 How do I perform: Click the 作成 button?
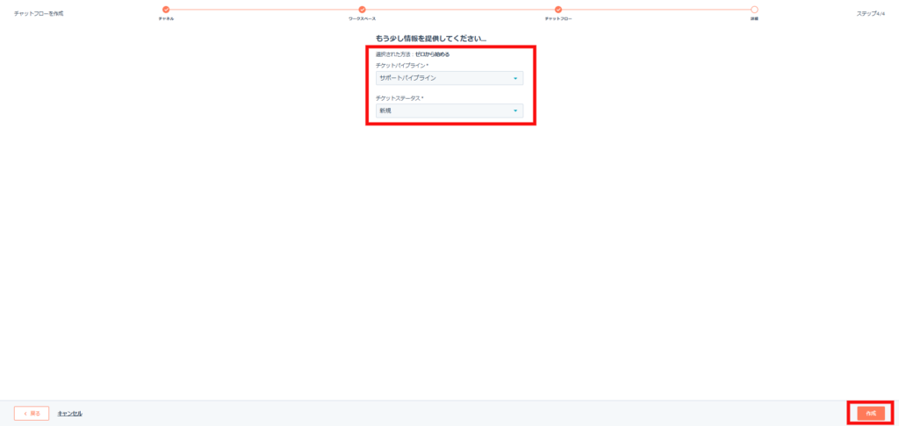[871, 414]
